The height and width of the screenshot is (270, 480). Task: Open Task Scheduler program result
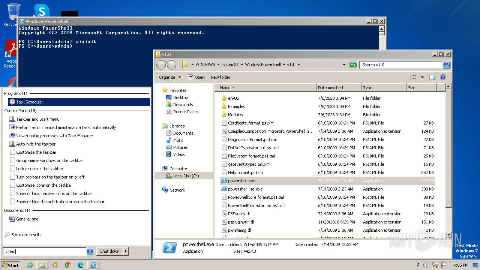click(79, 102)
